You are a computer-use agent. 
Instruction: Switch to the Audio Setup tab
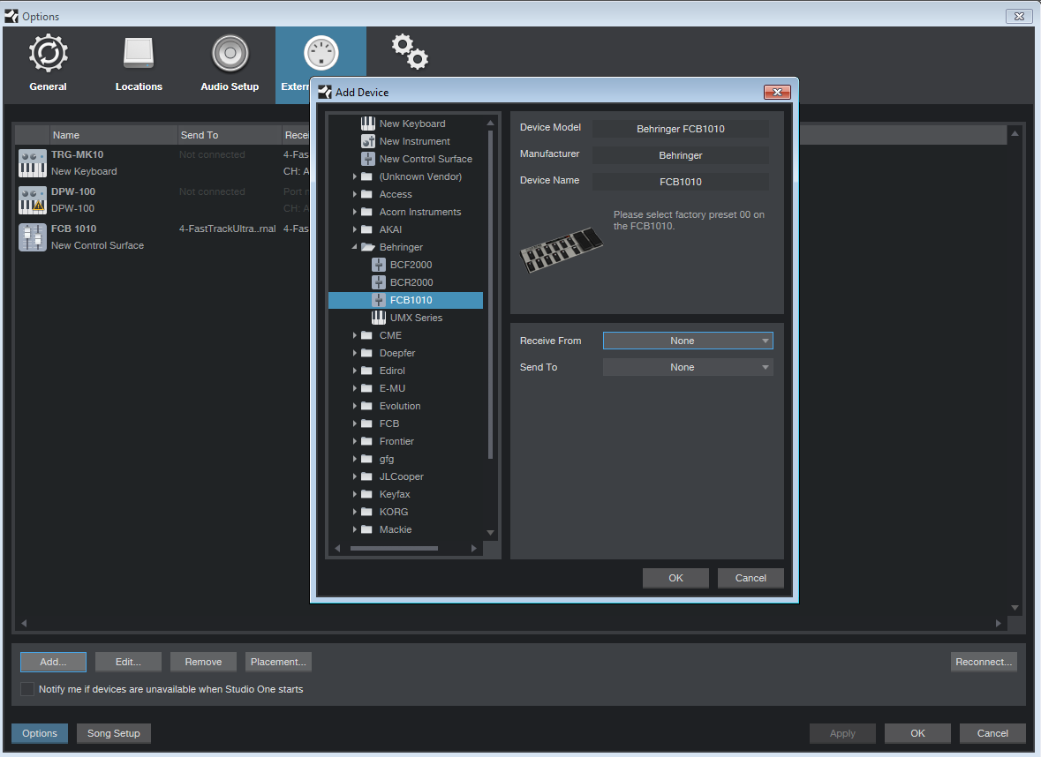tap(230, 64)
